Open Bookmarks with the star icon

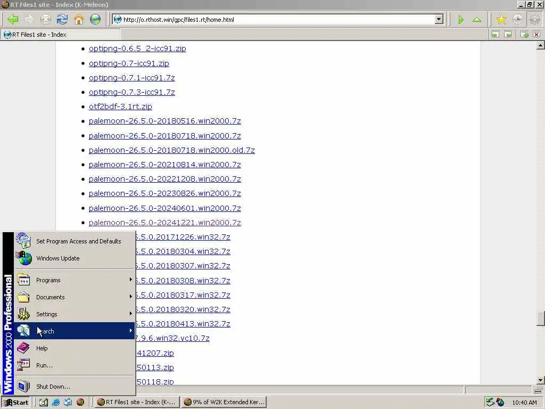[501, 20]
